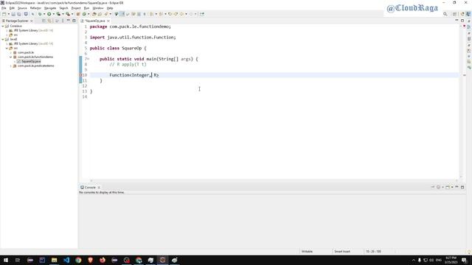Screen dimensions: 472x265
Task: Toggle Link with Editor in Package Explorer
Action: point(50,21)
